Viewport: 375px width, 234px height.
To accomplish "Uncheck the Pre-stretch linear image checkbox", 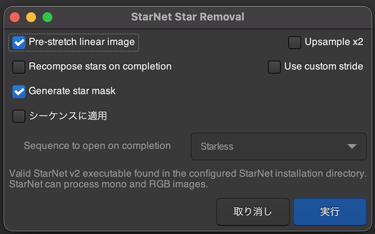I will [x=19, y=42].
